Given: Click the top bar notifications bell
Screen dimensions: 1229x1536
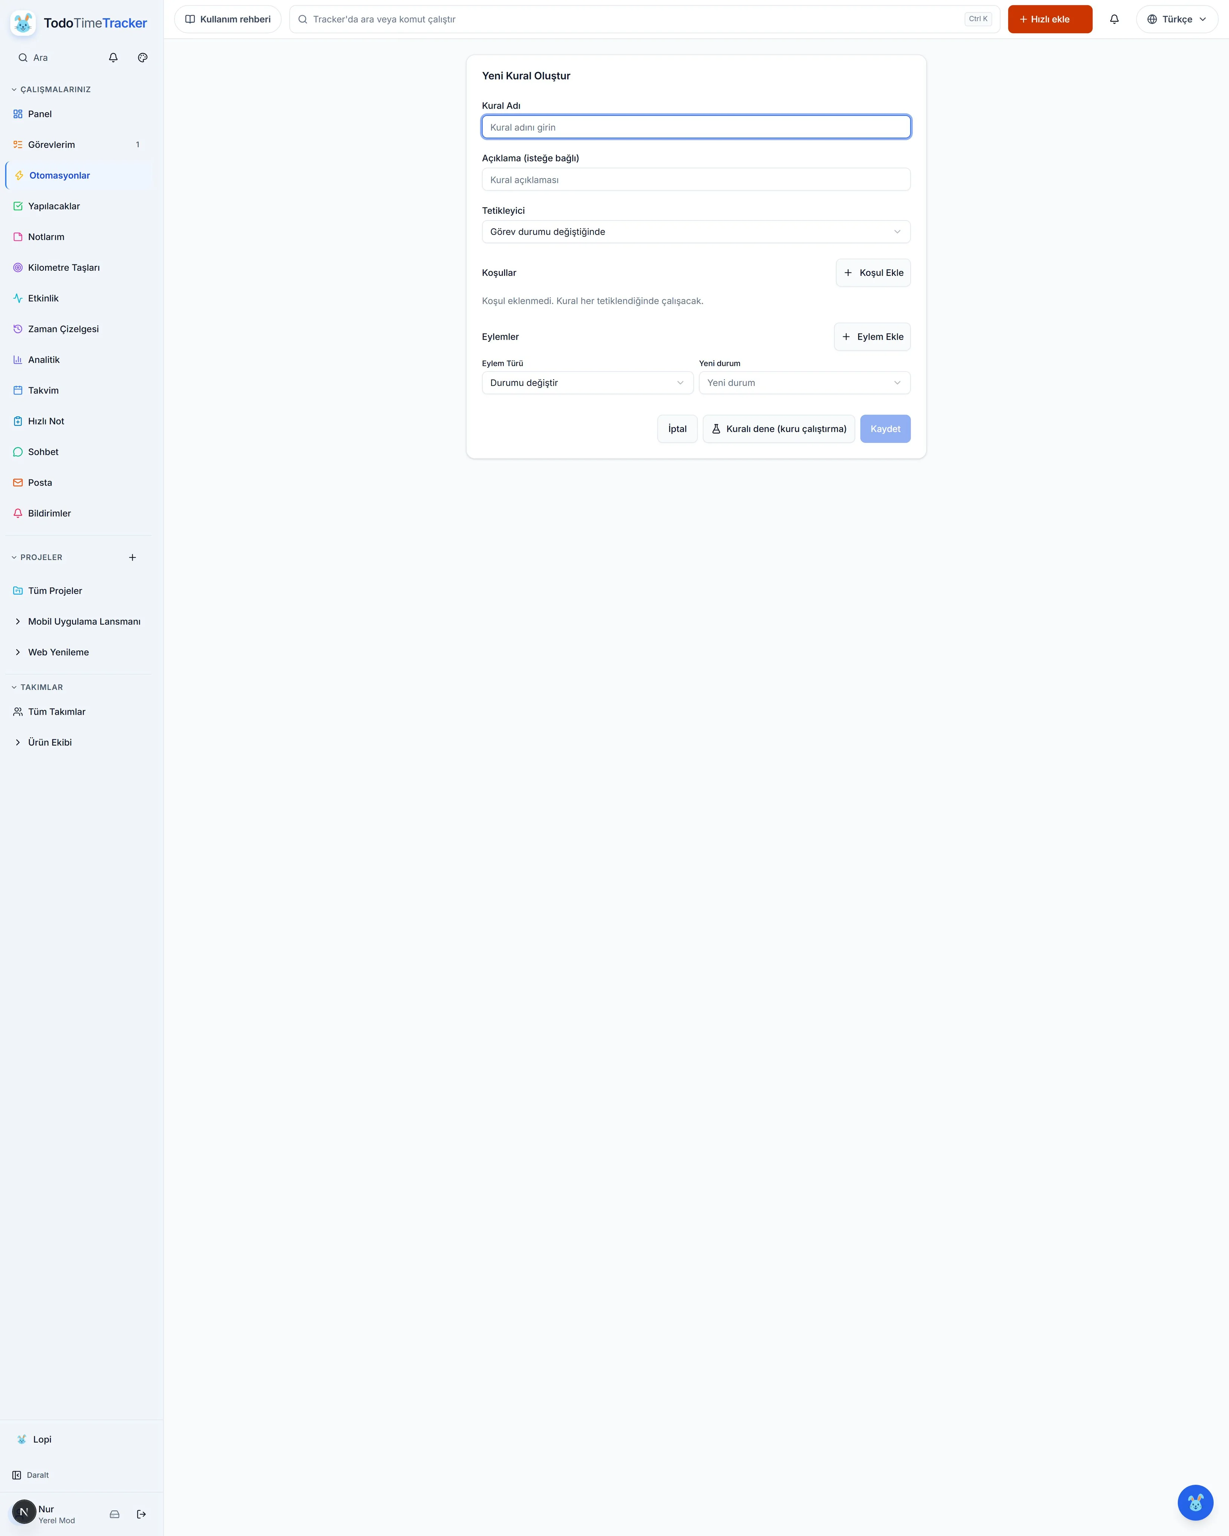Looking at the screenshot, I should click(x=1114, y=19).
